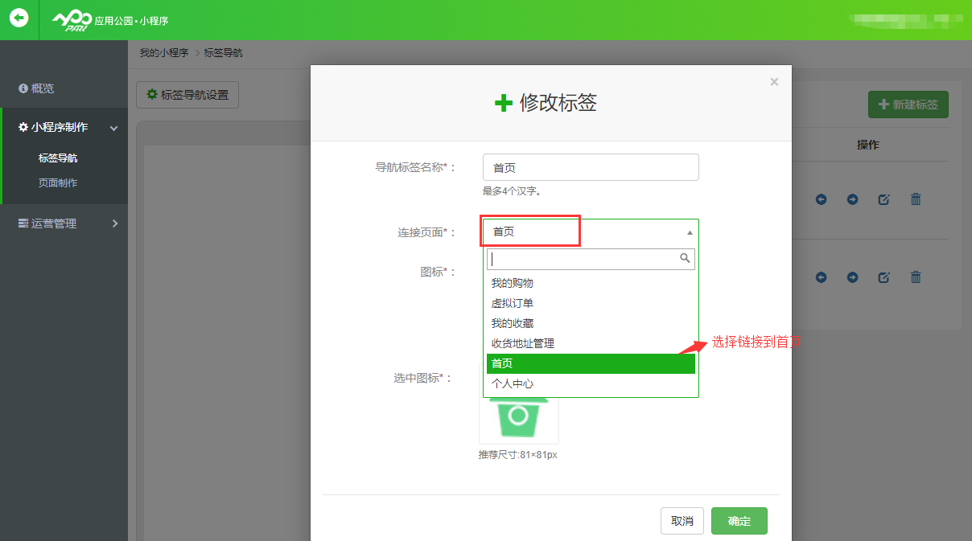Viewport: 972px width, 541px height.
Task: Click the second row's move-right arrow icon
Action: (852, 277)
